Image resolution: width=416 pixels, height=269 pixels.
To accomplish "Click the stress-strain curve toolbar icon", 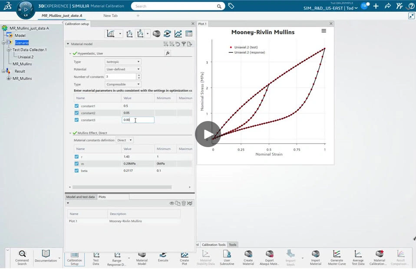I will (x=129, y=34).
